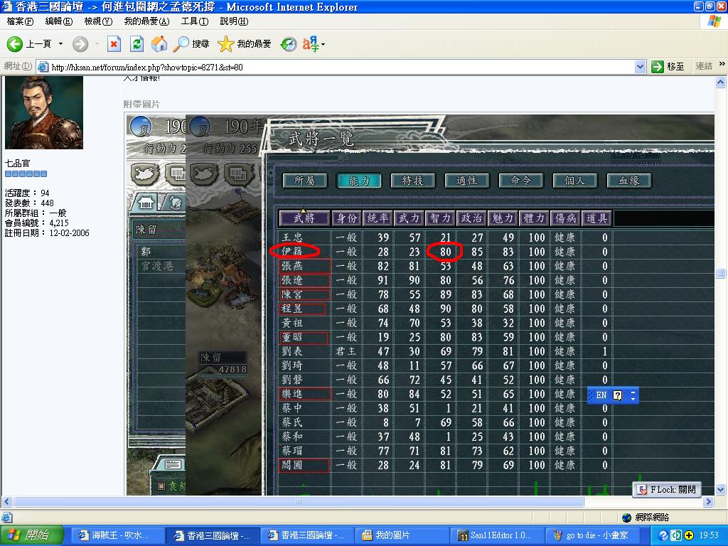The image size is (728, 546).
Task: Click the 移至 go button
Action: click(668, 67)
